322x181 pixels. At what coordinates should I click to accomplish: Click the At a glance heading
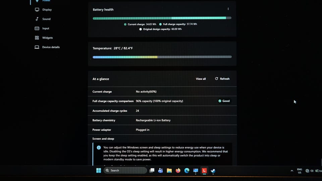pyautogui.click(x=101, y=79)
